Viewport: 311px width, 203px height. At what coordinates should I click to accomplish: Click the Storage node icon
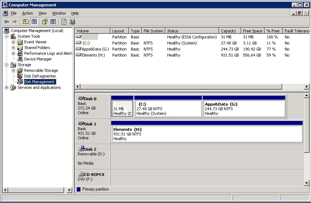pos(13,65)
